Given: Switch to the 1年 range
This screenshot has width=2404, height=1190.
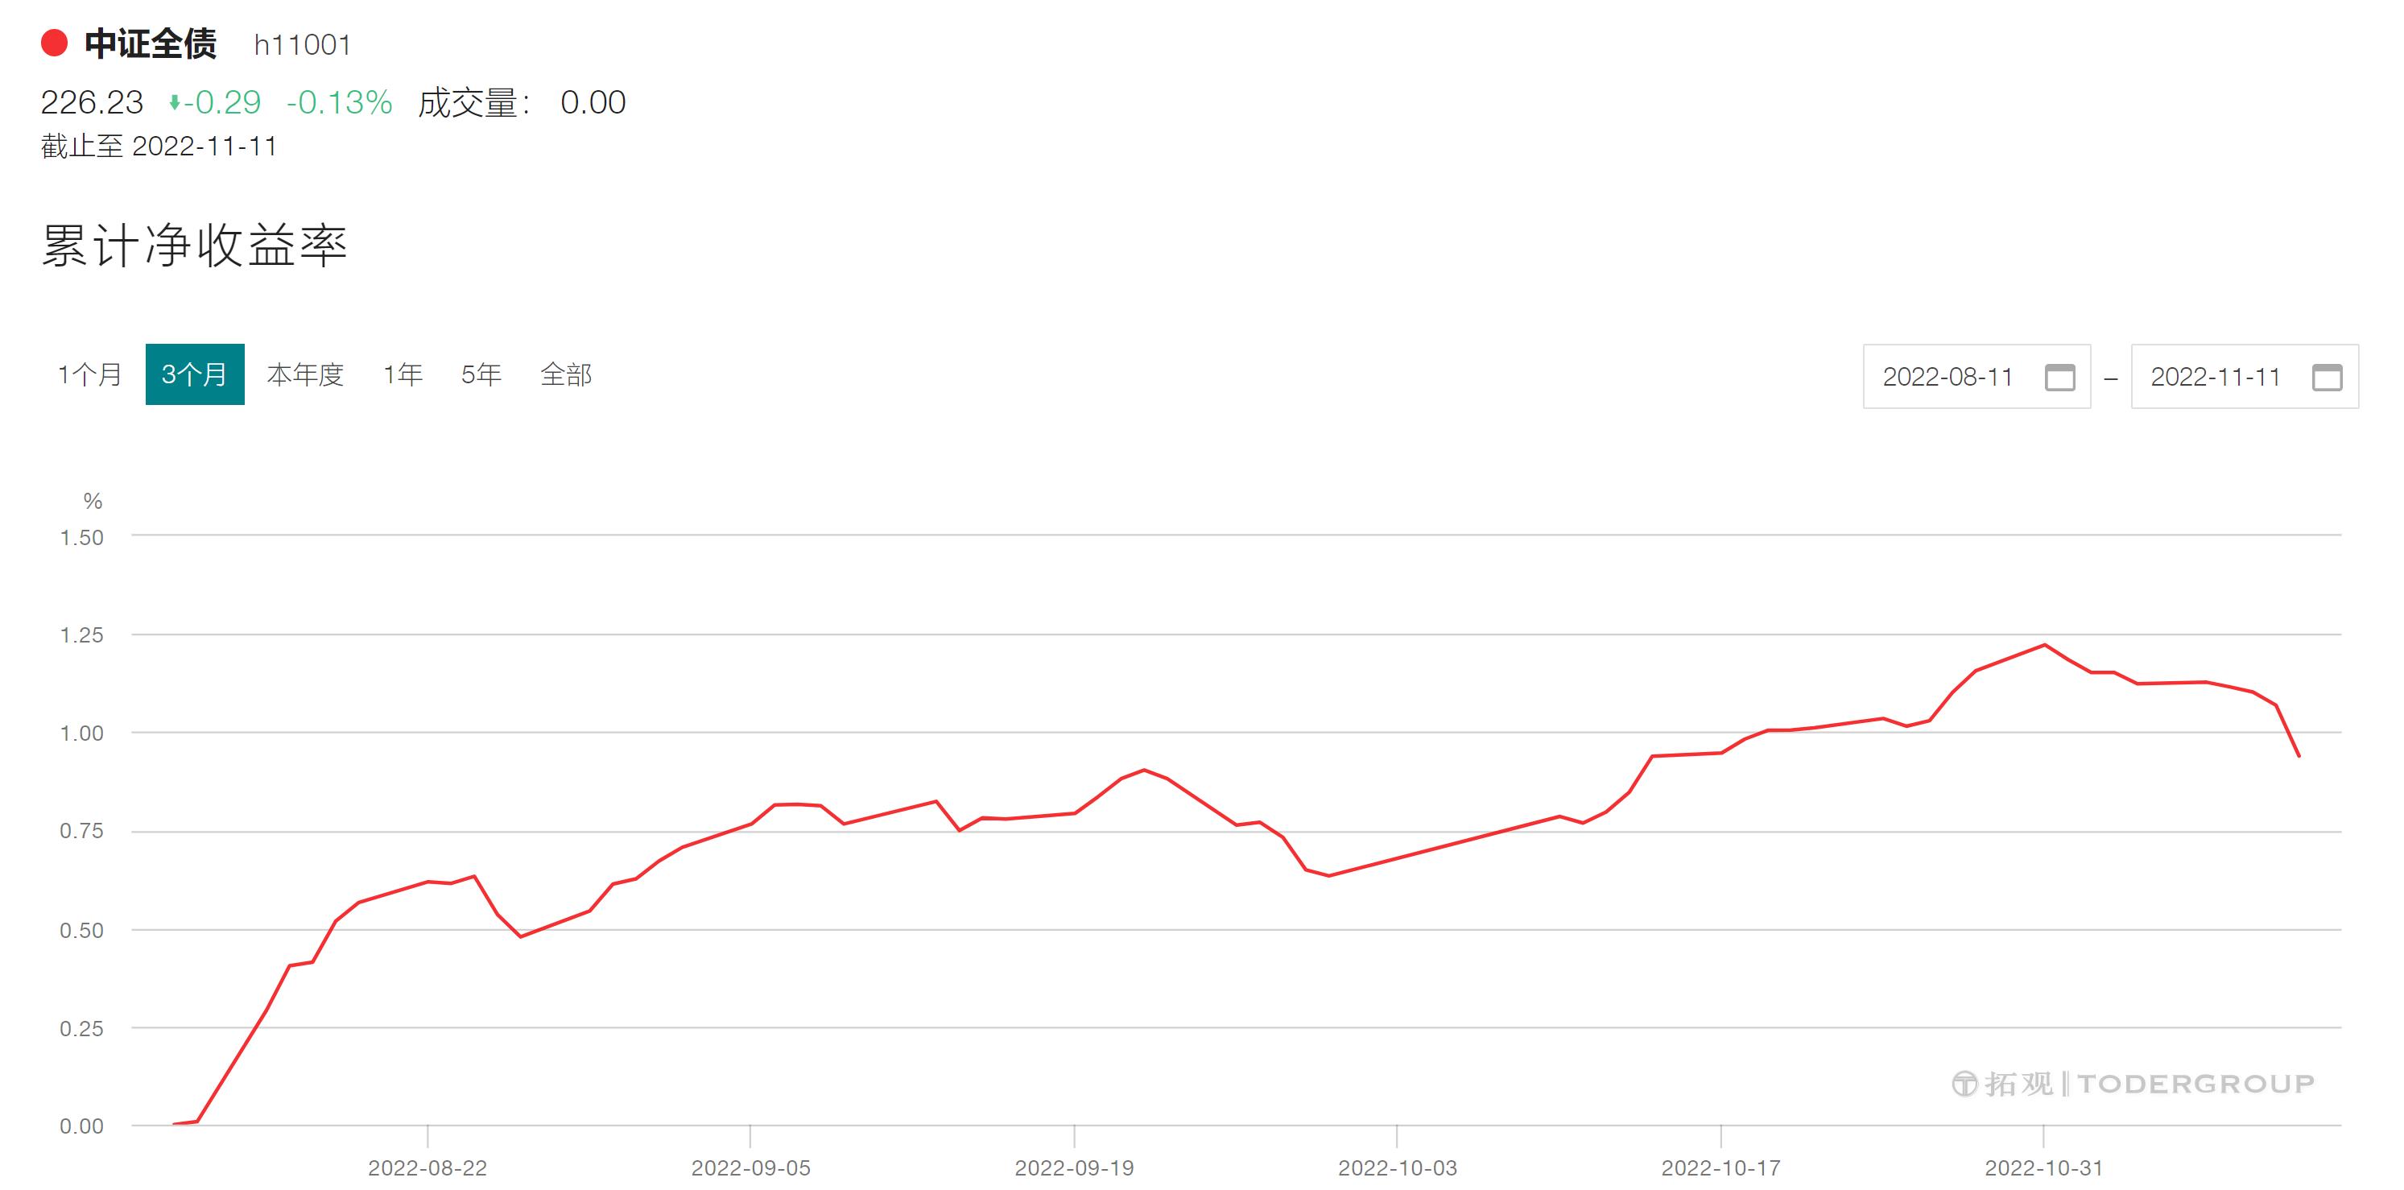Looking at the screenshot, I should (x=403, y=375).
